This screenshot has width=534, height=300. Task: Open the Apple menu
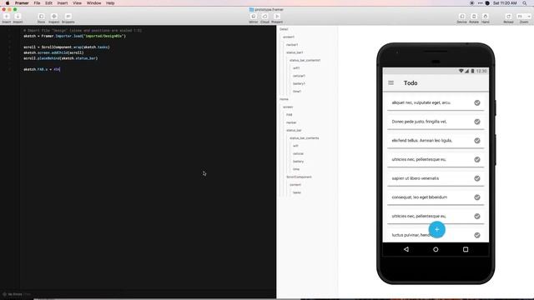8,3
